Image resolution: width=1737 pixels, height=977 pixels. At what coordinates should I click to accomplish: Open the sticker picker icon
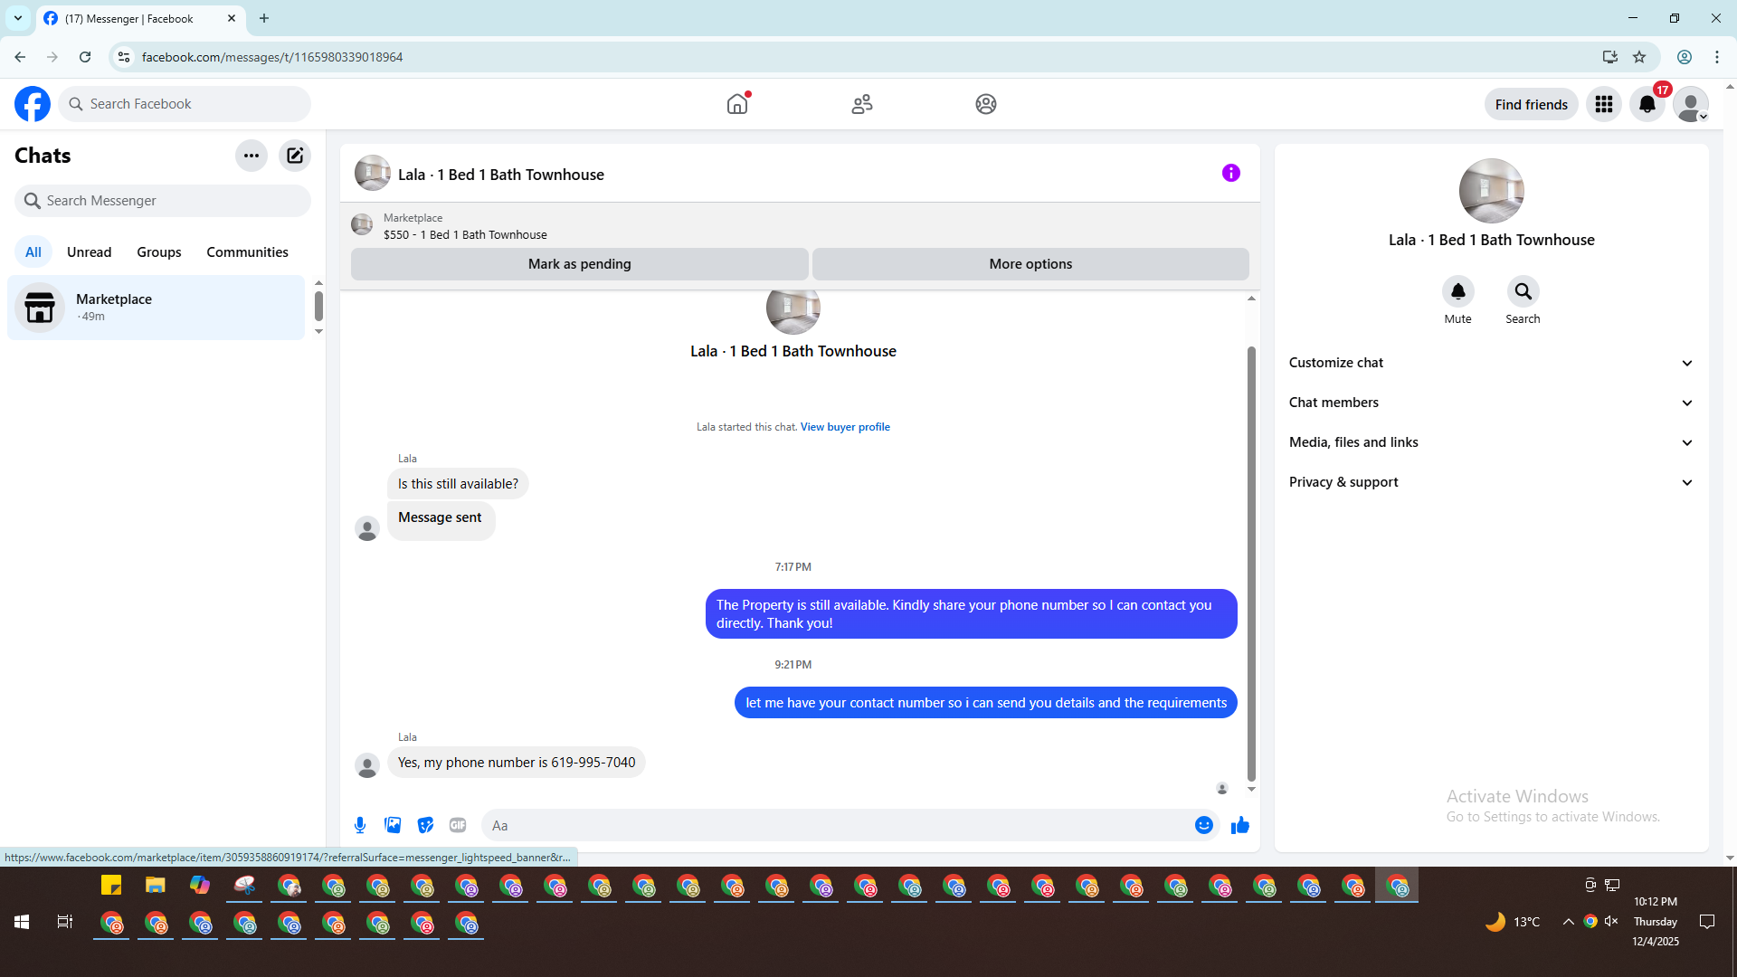point(425,825)
